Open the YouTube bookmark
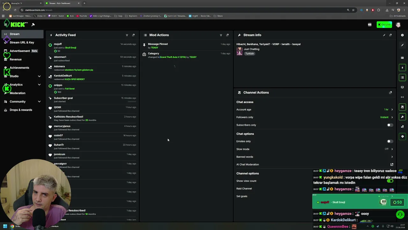Image resolution: width=408 pixels, height=230 pixels. (x=82, y=16)
